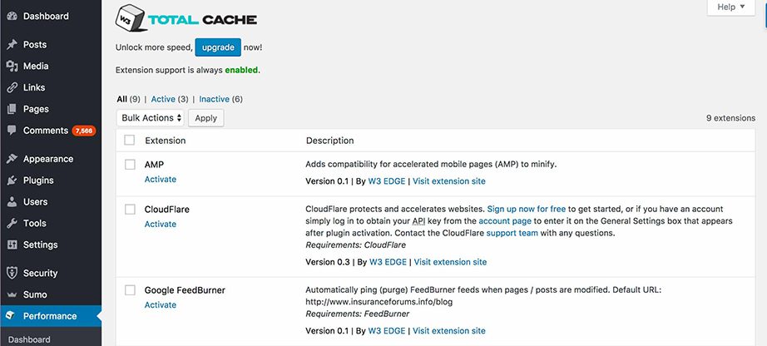Viewport: 767px width, 346px height.
Task: Click the Links chain icon
Action: pyautogui.click(x=12, y=87)
